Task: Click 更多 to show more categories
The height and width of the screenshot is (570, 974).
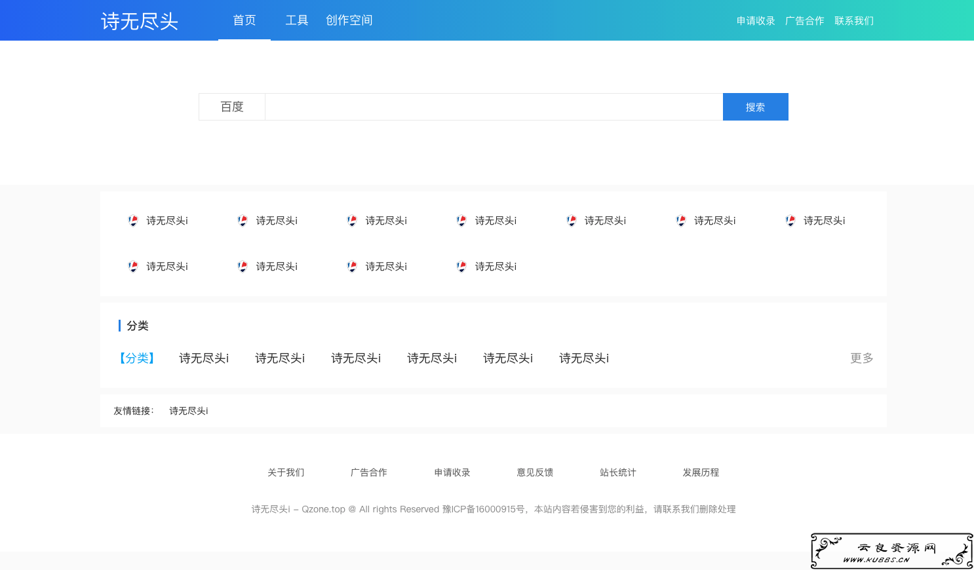Action: (862, 358)
